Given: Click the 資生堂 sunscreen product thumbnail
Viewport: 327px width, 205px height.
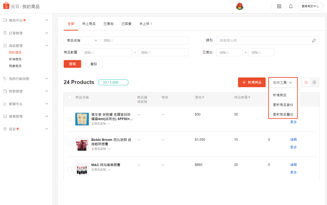Looking at the screenshot, I should coord(82,119).
